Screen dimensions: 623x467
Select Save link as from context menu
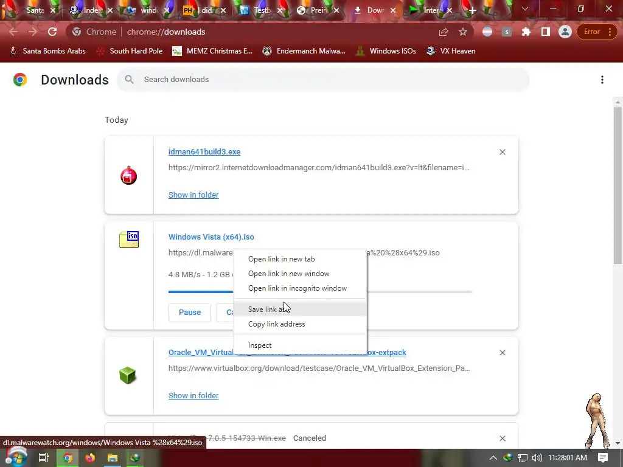pos(300,310)
